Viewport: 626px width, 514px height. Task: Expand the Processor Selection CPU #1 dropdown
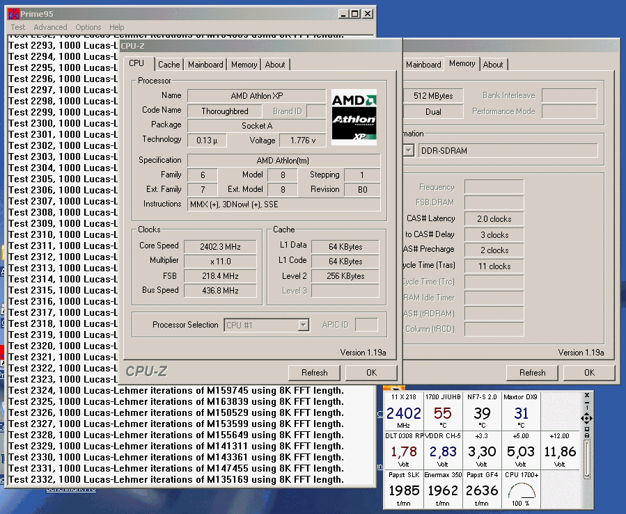coord(304,325)
